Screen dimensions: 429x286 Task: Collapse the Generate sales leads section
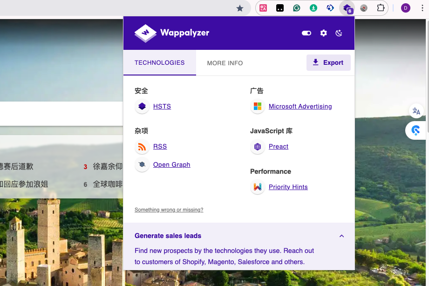pos(341,236)
